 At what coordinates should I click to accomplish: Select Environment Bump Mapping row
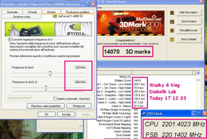coord(118,124)
